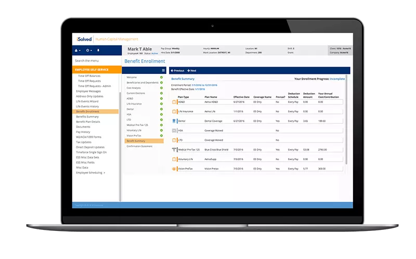Open Pay History in sidebar
Image resolution: width=416 pixels, height=259 pixels.
pyautogui.click(x=83, y=132)
